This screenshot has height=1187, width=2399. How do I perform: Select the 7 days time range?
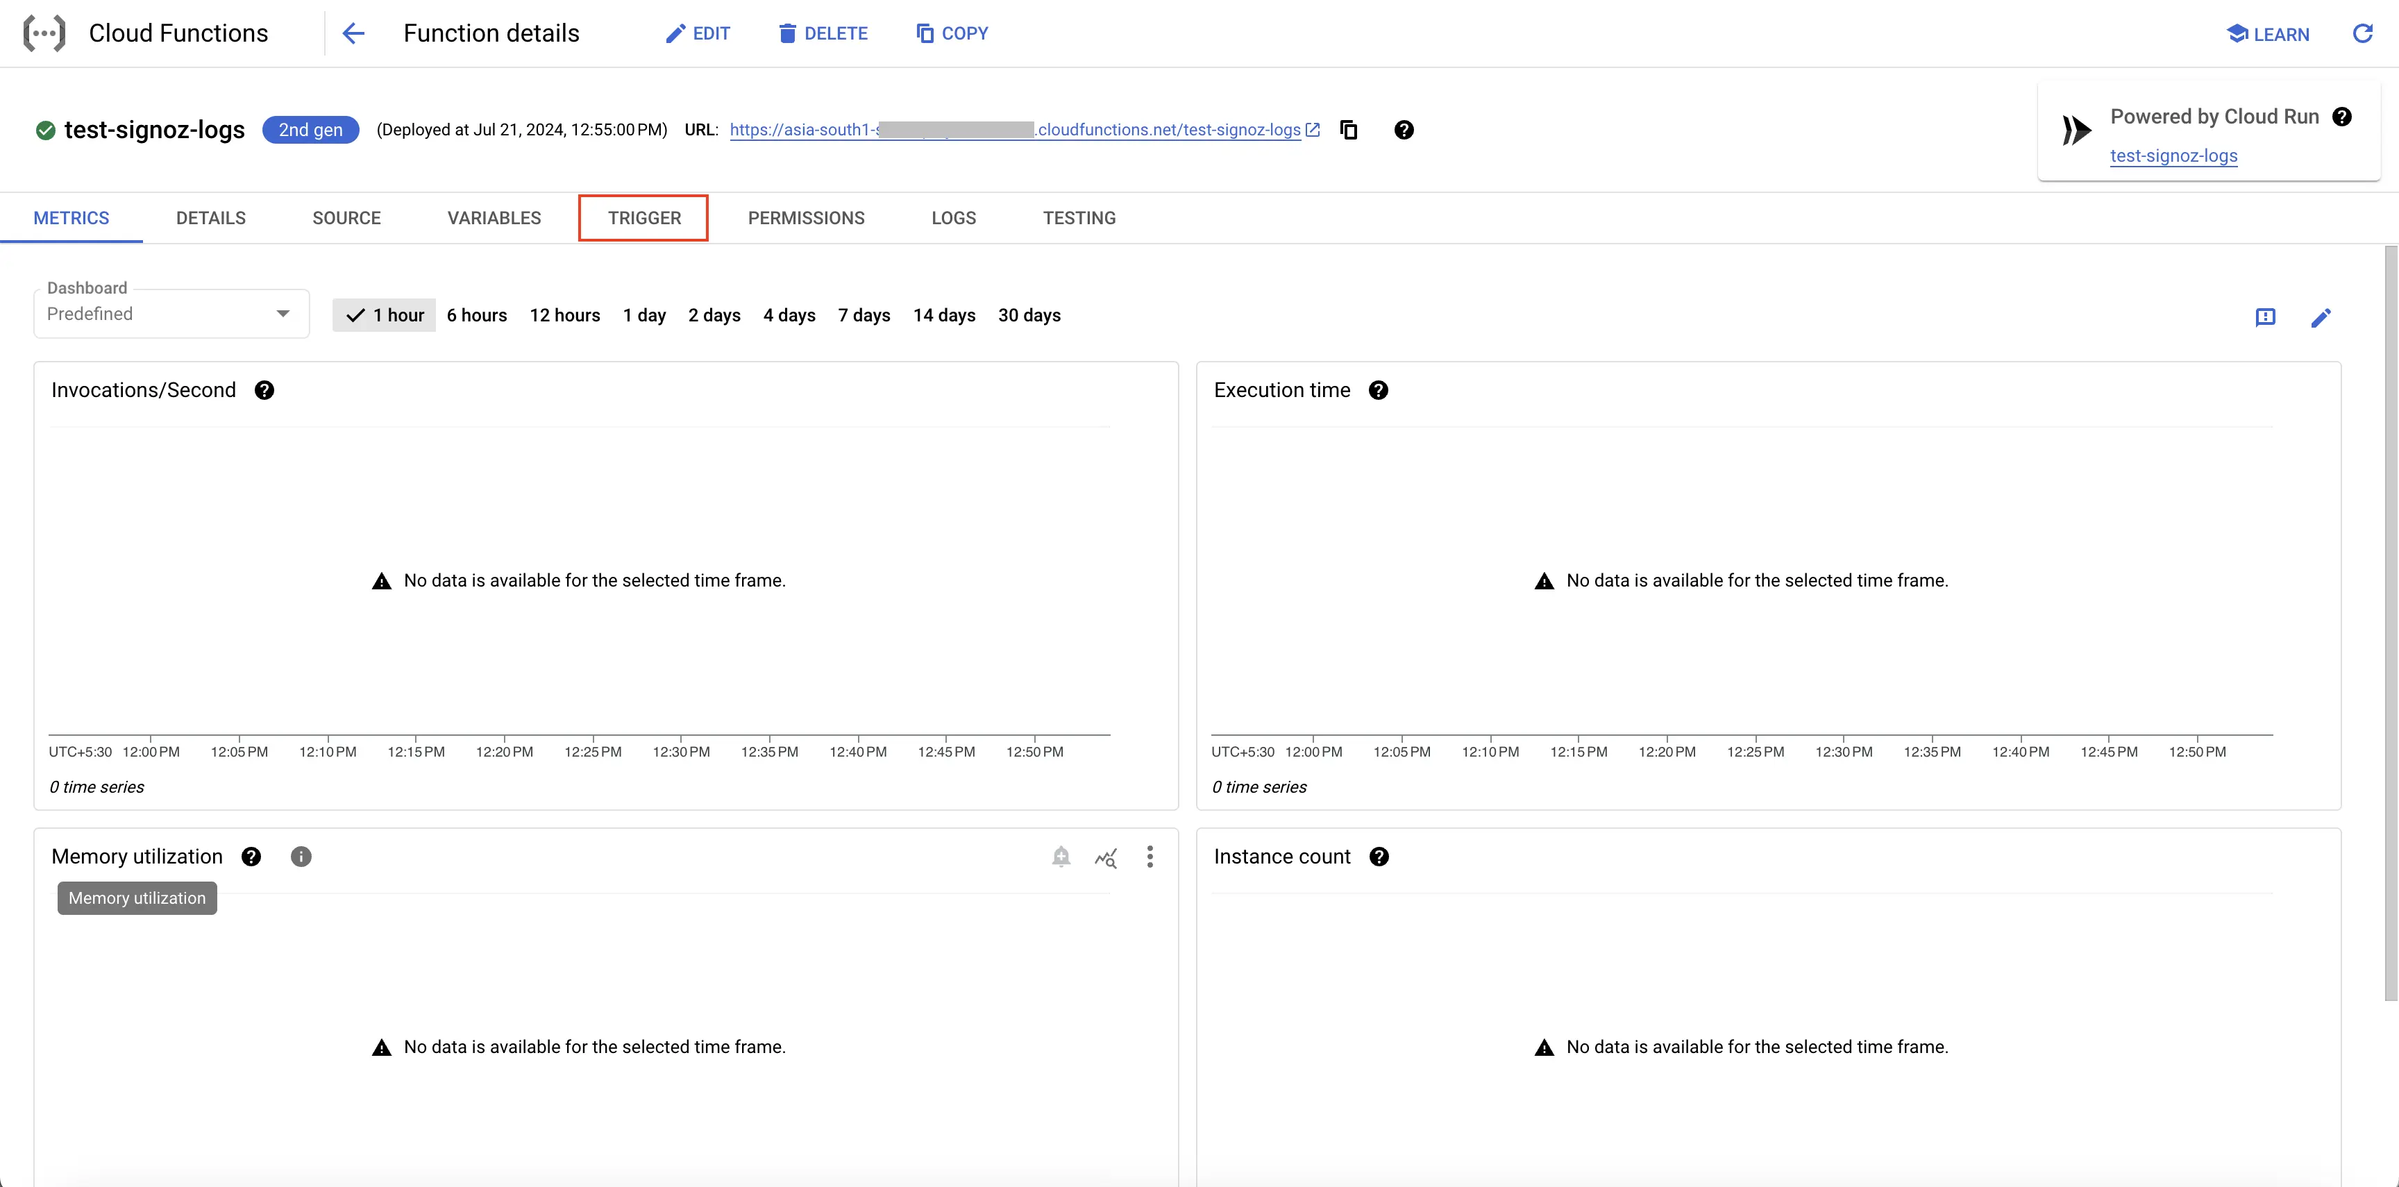coord(864,316)
